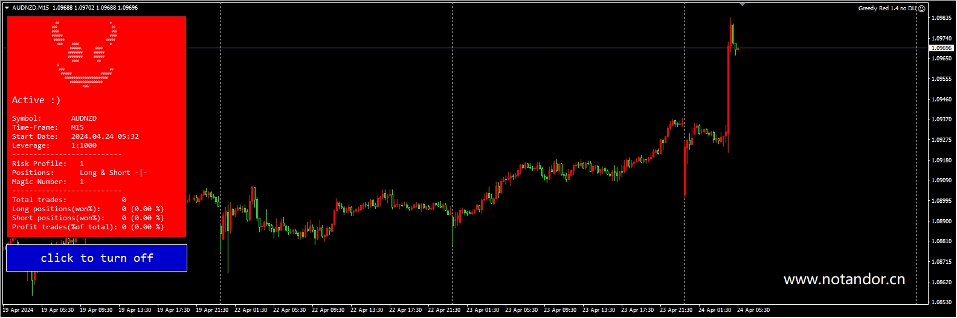This screenshot has height=318, width=957.
Task: Click the "Risk Profile: 1" line in panel
Action: pos(48,164)
